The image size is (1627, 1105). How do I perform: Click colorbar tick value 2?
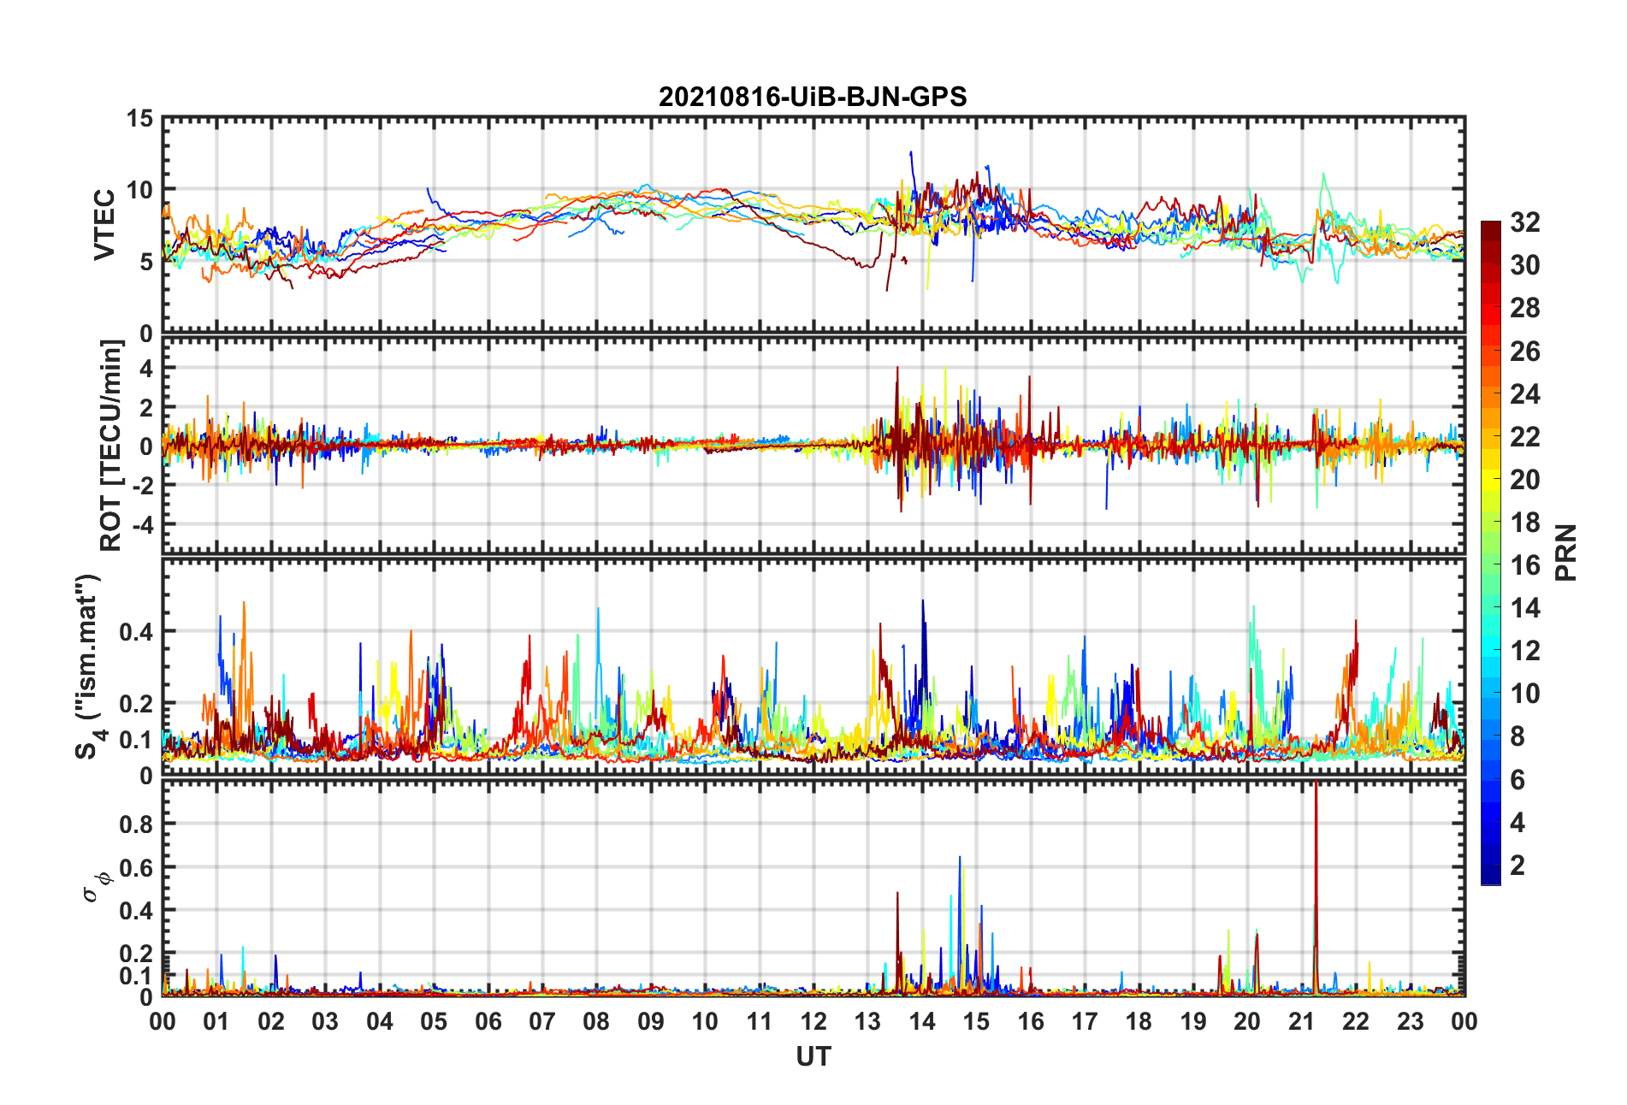tap(1518, 866)
